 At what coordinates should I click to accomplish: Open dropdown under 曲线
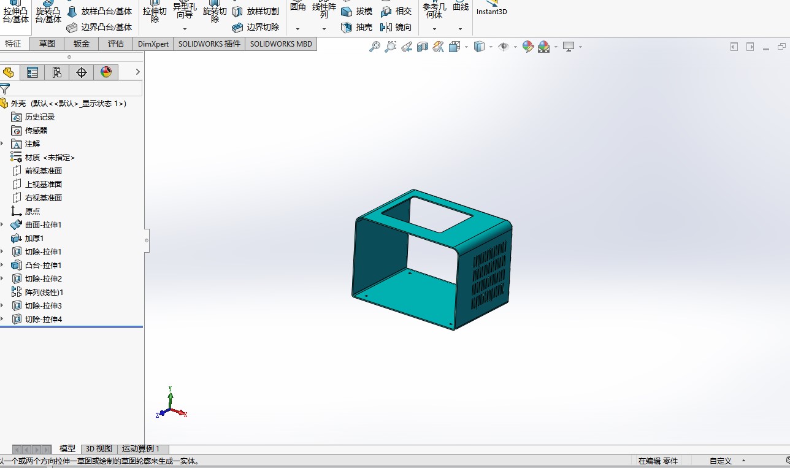461,29
